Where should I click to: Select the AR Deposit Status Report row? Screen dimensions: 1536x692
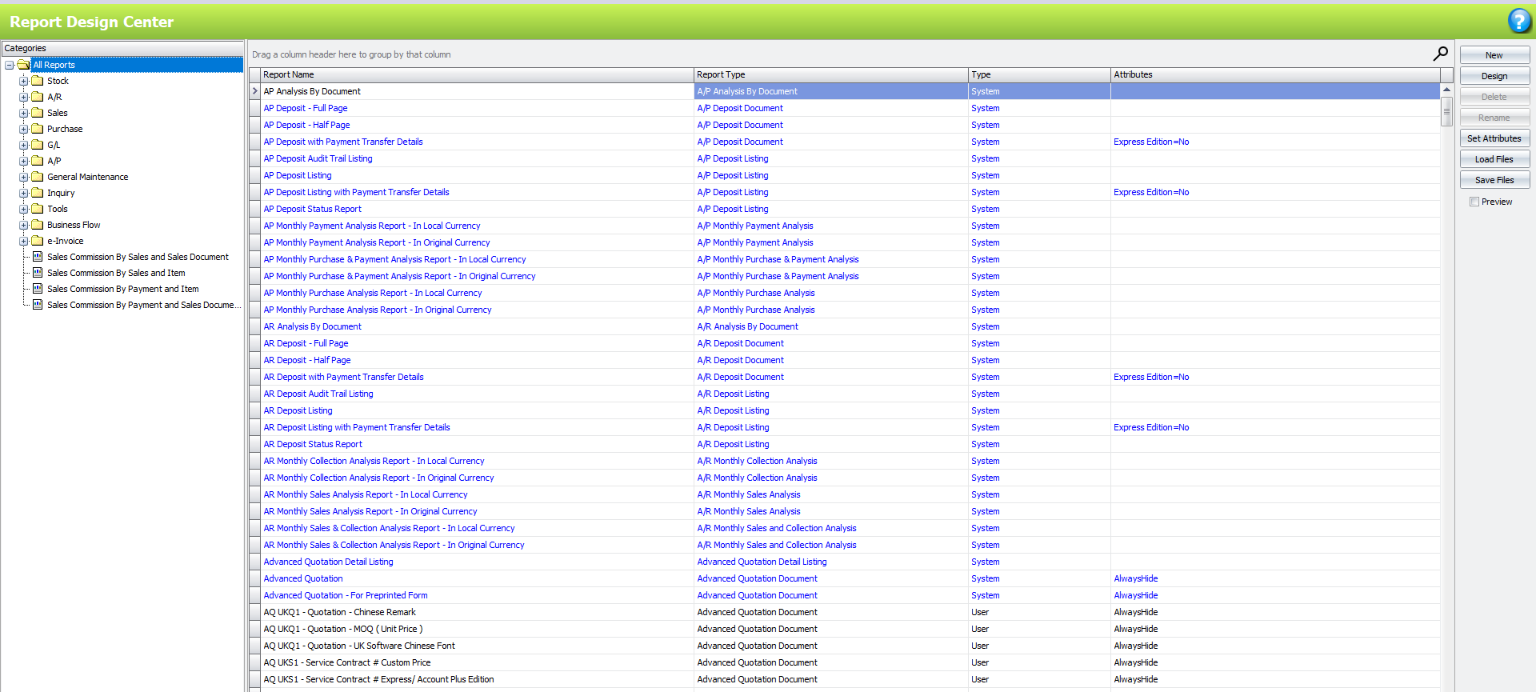coord(313,444)
